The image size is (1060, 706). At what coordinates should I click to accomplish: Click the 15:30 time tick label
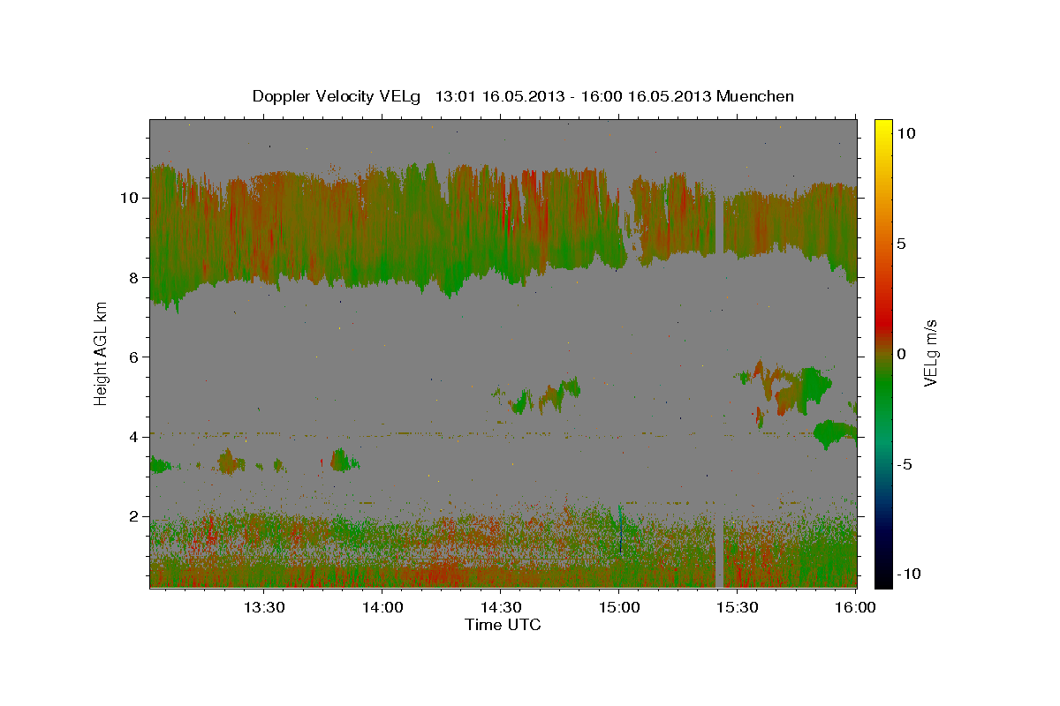[737, 607]
